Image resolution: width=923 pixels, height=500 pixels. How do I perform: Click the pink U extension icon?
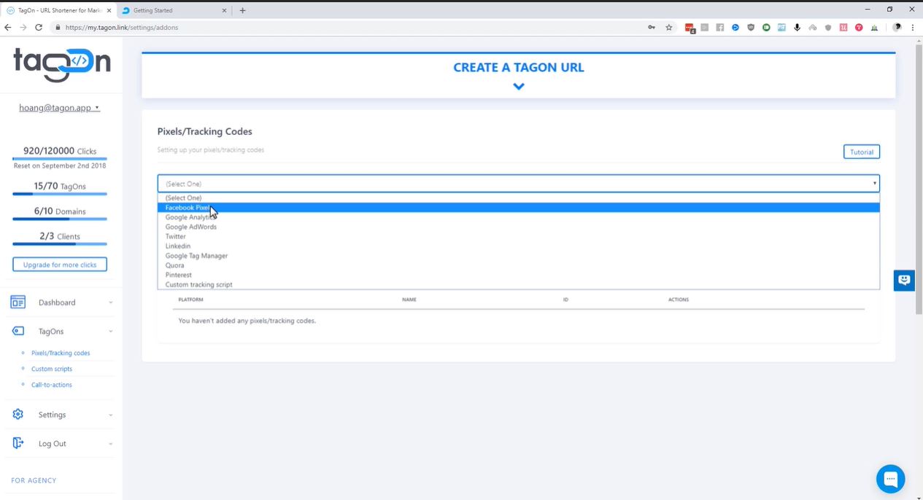pyautogui.click(x=843, y=28)
